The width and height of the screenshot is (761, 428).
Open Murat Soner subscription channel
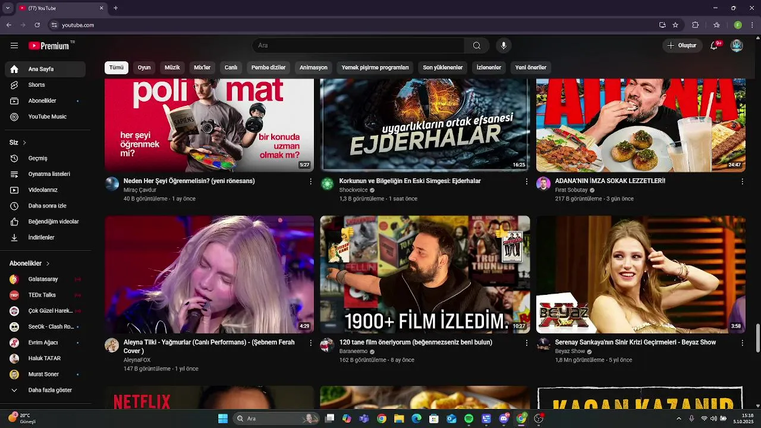45,374
